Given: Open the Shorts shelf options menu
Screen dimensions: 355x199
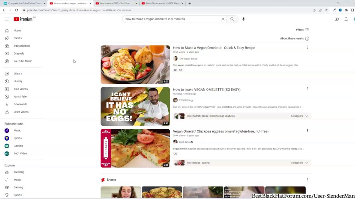Looking at the screenshot, I should pos(307,180).
